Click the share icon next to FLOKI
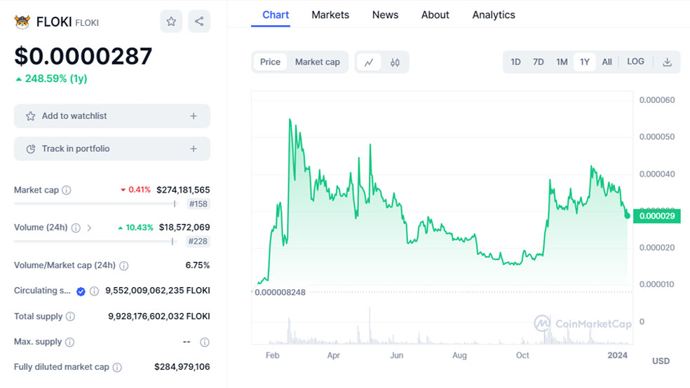This screenshot has height=388, width=690. [199, 22]
